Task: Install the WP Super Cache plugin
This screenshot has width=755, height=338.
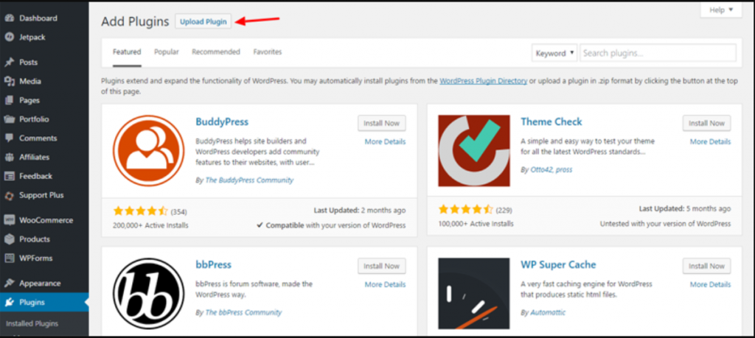Action: point(706,266)
